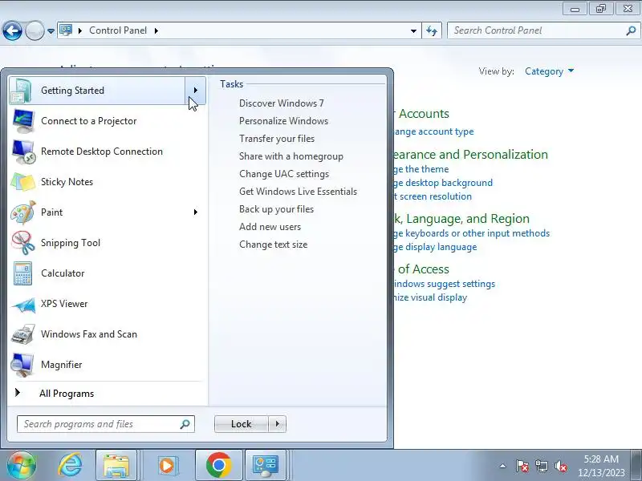Click the Control Panel search magnifier icon
642x481 pixels.
click(631, 30)
